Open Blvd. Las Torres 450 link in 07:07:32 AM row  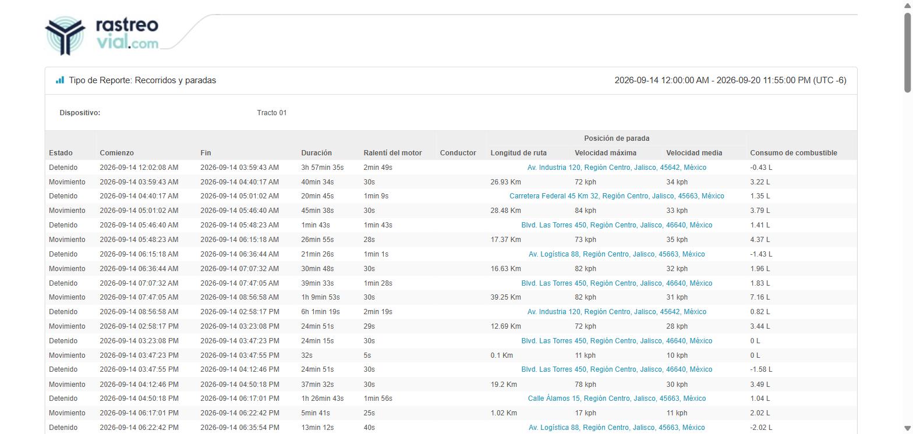(x=617, y=283)
